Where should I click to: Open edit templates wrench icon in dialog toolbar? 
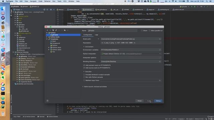click(56, 30)
